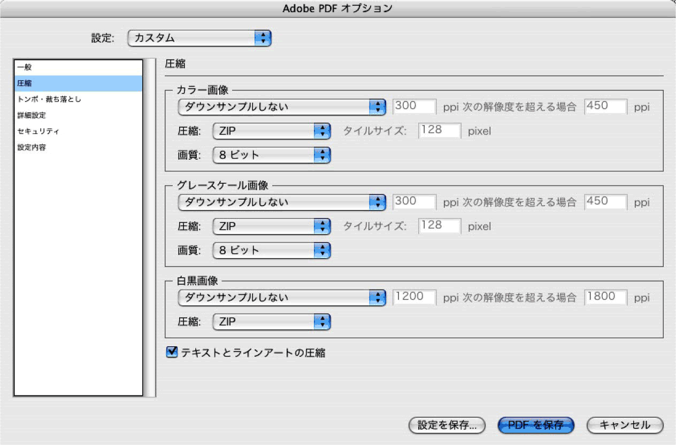Open the 設定 preset dropdown
The image size is (676, 445).
pyautogui.click(x=198, y=38)
